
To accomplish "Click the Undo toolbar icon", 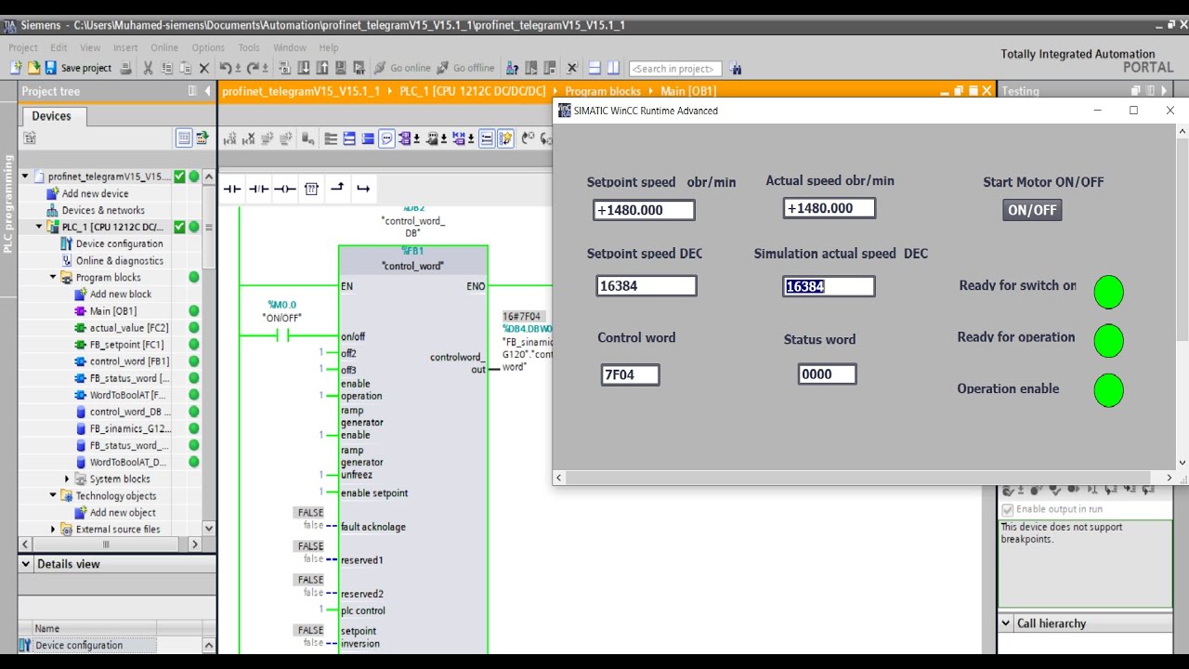I will click(226, 68).
